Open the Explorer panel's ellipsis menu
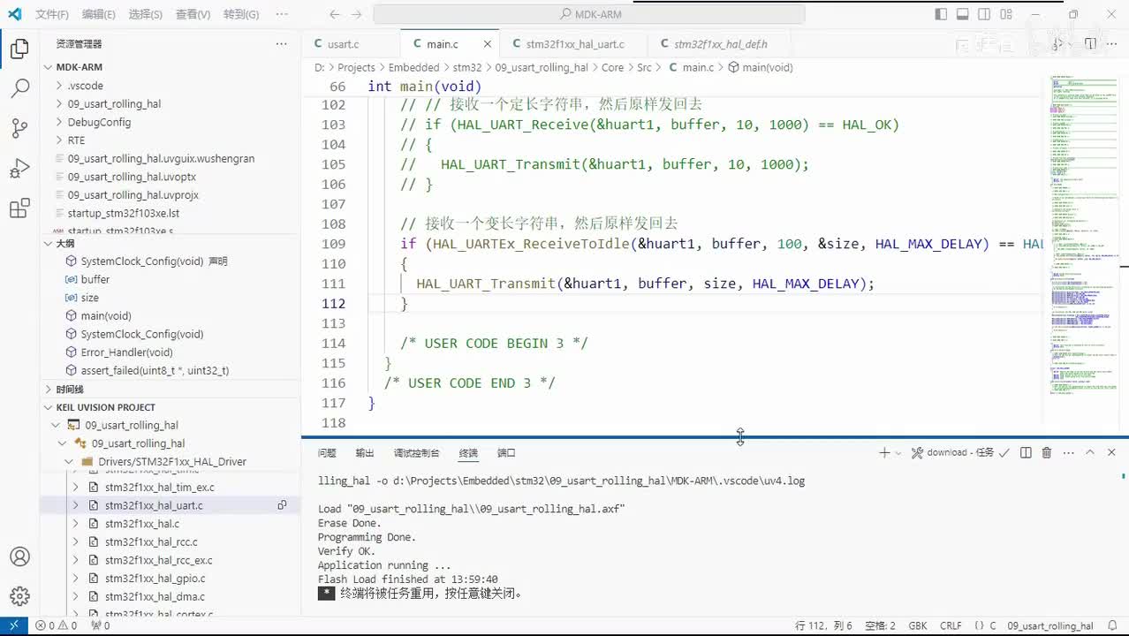This screenshot has width=1129, height=636. tap(281, 43)
